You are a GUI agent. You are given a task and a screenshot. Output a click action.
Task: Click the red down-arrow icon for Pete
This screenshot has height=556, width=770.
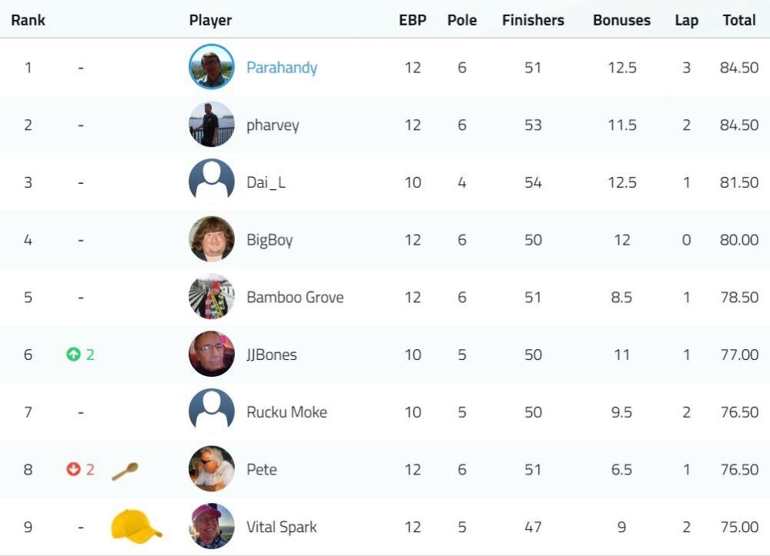tap(73, 469)
